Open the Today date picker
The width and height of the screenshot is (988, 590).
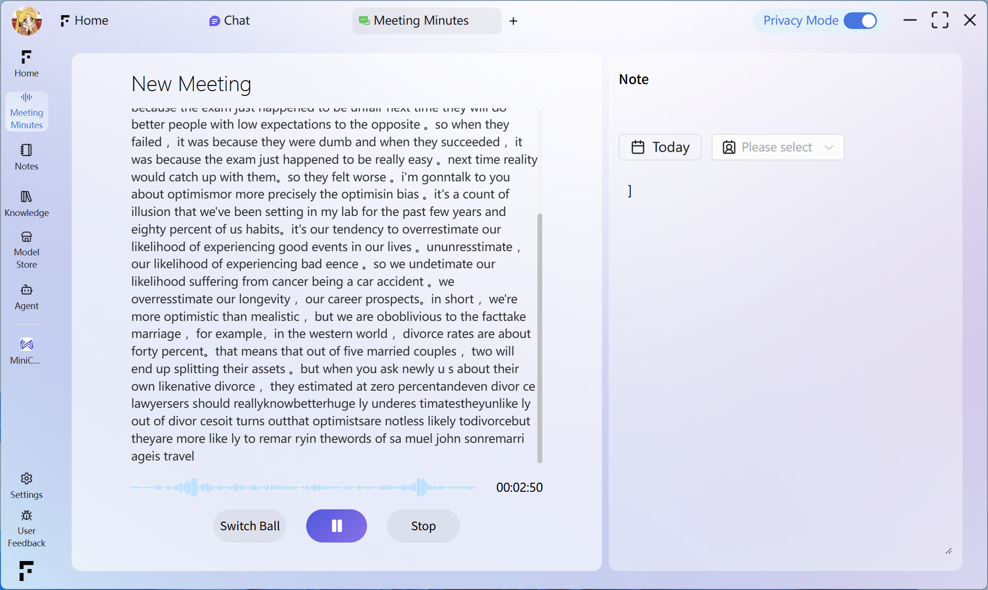[x=659, y=147]
